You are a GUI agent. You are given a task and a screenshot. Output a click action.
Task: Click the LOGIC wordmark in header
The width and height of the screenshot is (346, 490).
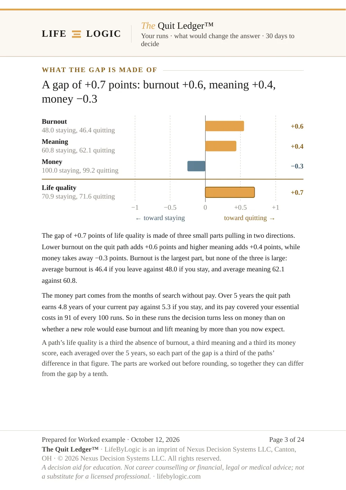(103, 34)
